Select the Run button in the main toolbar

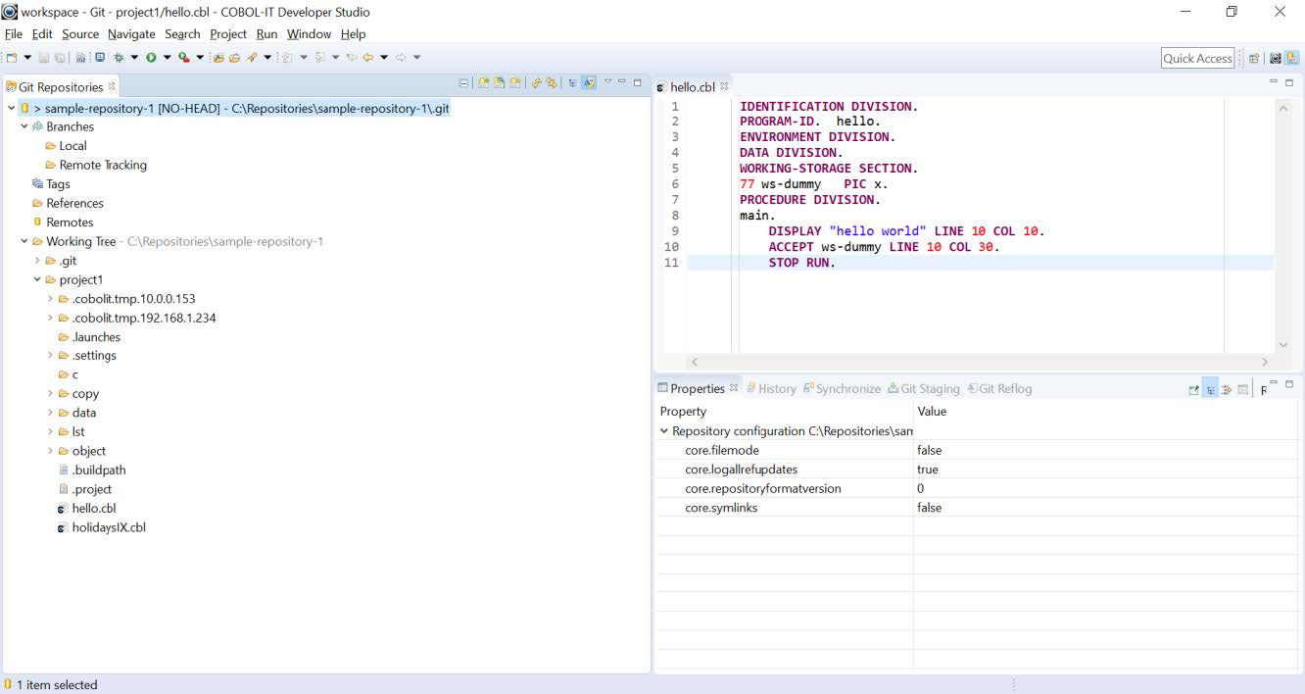pos(152,56)
